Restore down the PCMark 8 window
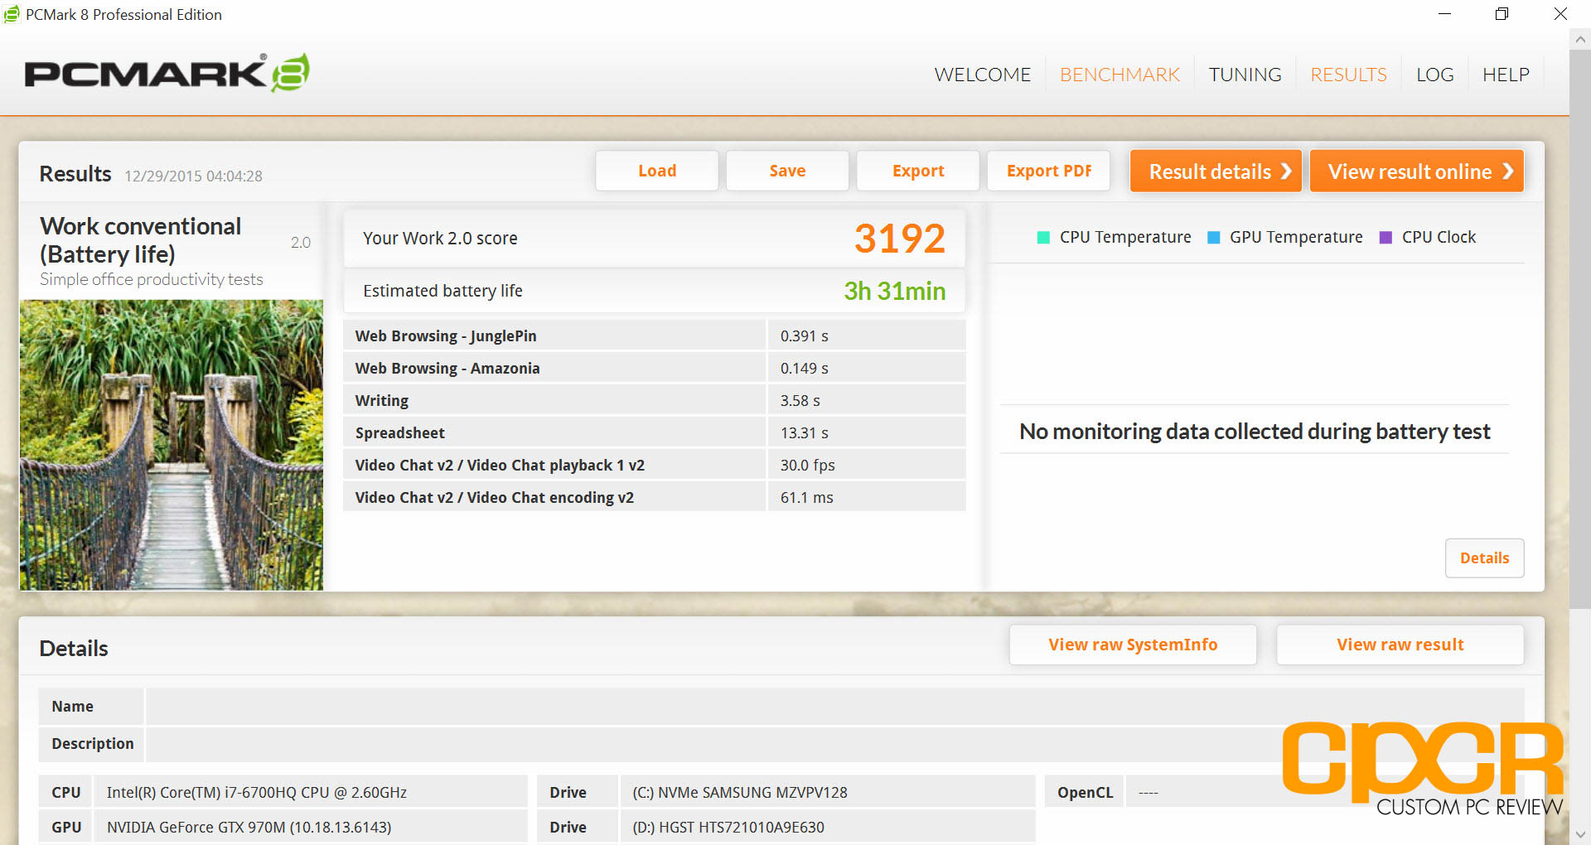The width and height of the screenshot is (1591, 845). (x=1502, y=14)
